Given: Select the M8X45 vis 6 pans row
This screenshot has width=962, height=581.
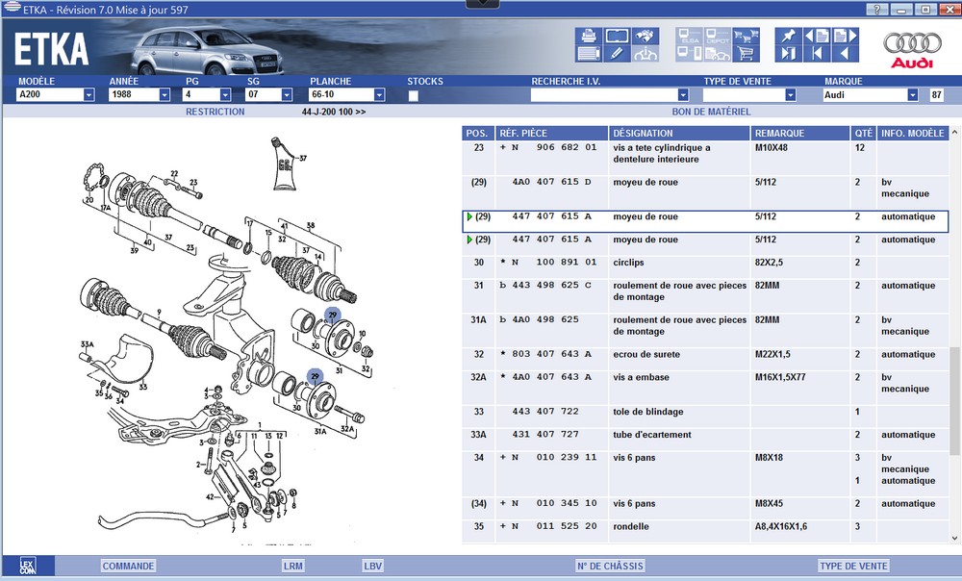Looking at the screenshot, I should click(705, 509).
